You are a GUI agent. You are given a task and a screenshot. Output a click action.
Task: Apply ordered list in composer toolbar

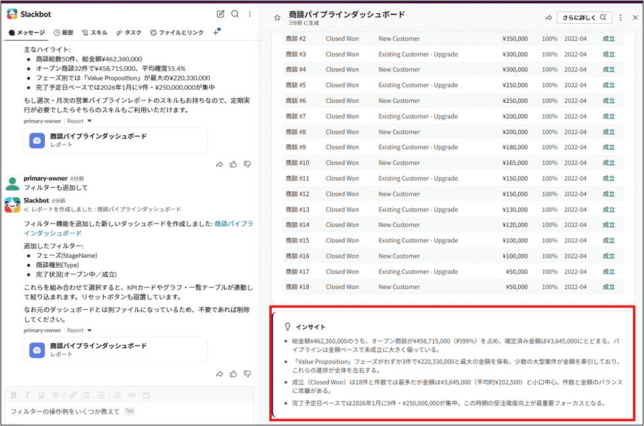click(x=86, y=395)
